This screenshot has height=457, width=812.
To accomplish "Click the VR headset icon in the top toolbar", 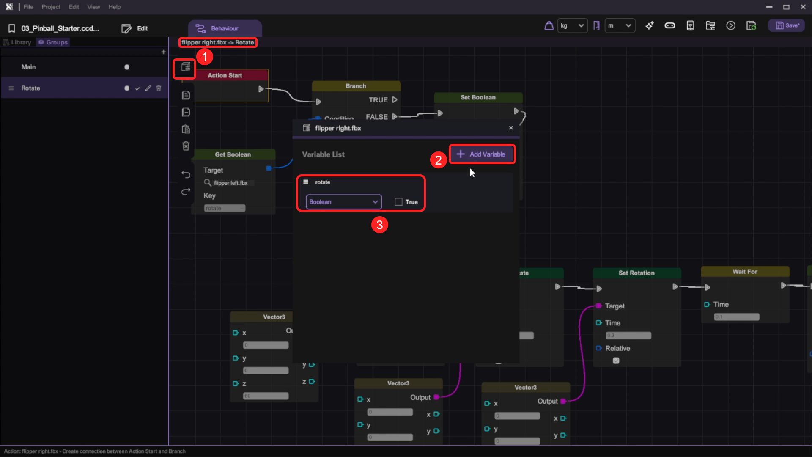I will click(x=670, y=26).
